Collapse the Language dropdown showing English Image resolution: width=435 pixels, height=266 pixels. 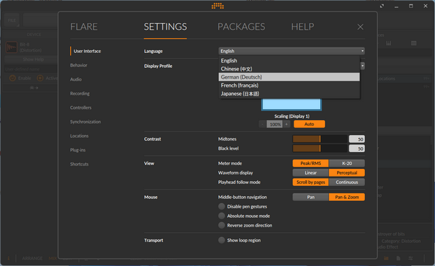coord(292,51)
